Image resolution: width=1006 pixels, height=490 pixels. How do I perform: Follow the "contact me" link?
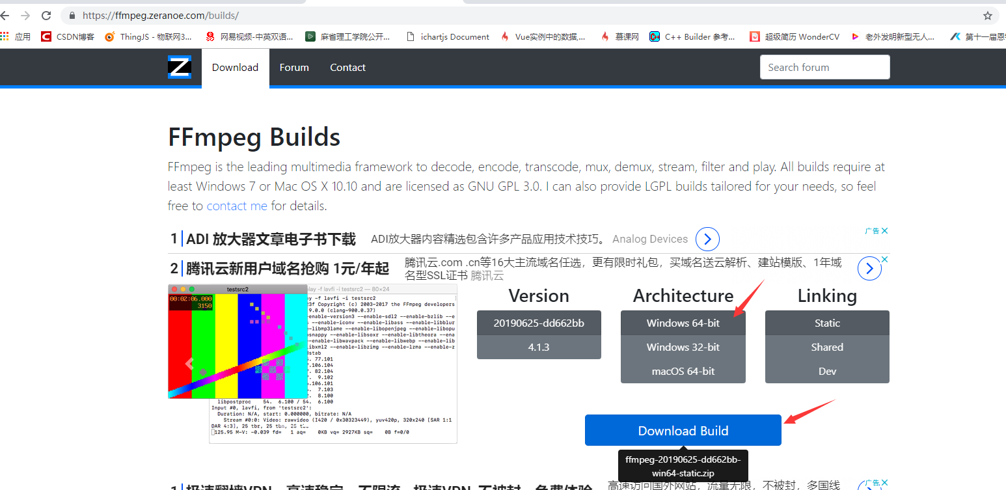[237, 206]
